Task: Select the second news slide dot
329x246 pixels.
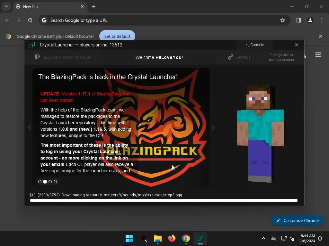Action: pyautogui.click(x=45, y=182)
